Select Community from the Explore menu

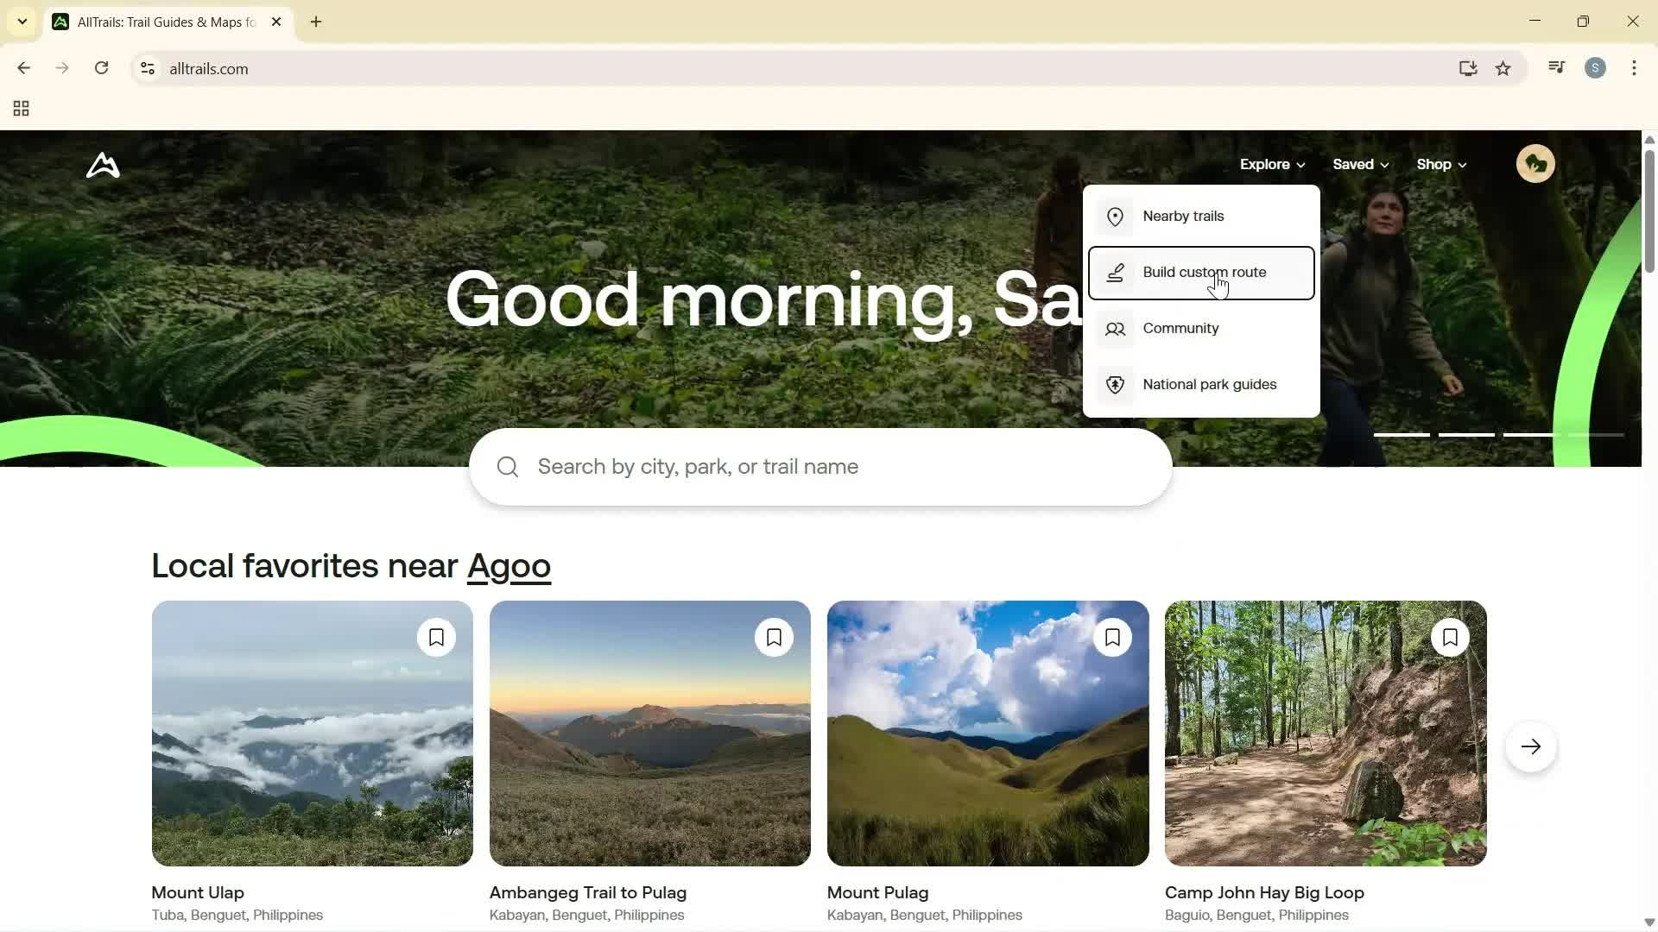coord(1181,328)
